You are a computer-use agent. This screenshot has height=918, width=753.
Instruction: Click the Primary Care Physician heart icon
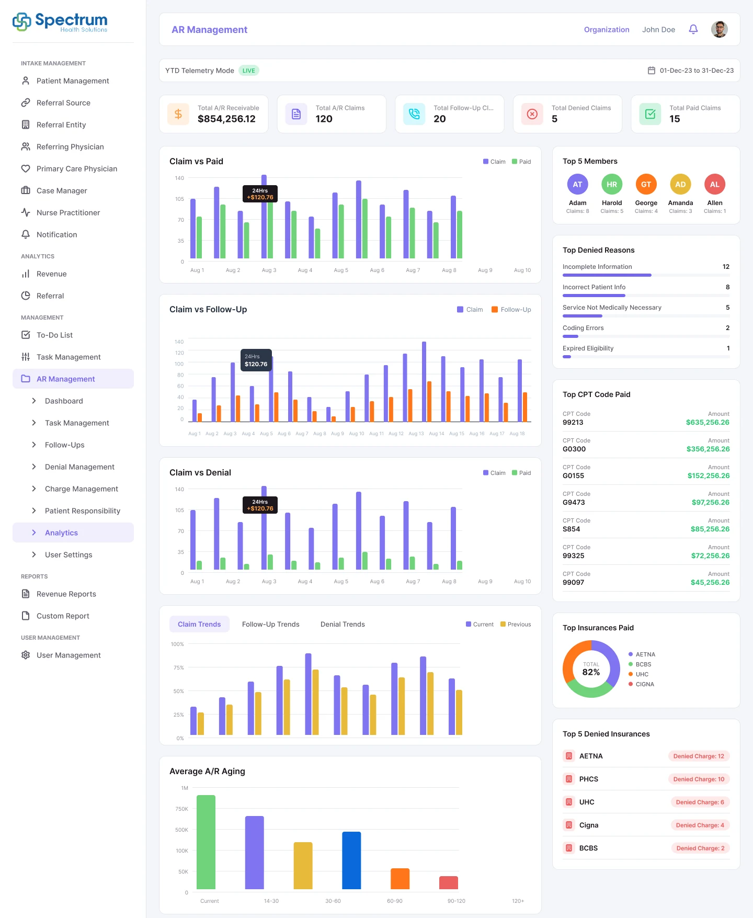[x=26, y=168]
